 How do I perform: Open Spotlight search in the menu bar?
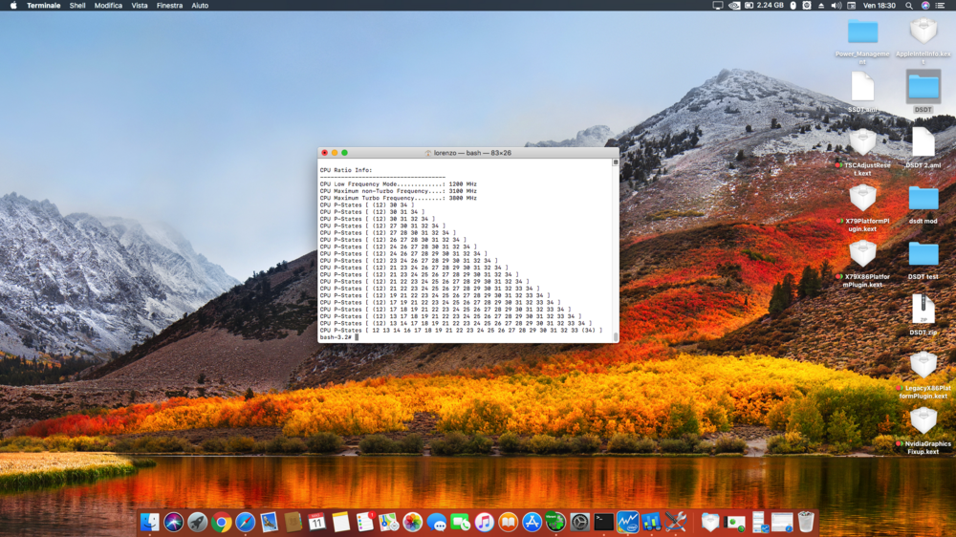click(x=908, y=6)
